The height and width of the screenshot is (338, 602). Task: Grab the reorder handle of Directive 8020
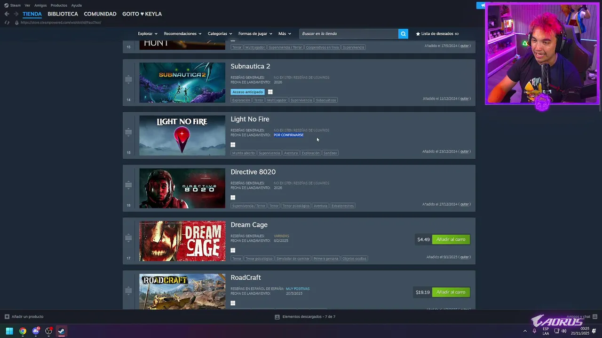coord(128,185)
